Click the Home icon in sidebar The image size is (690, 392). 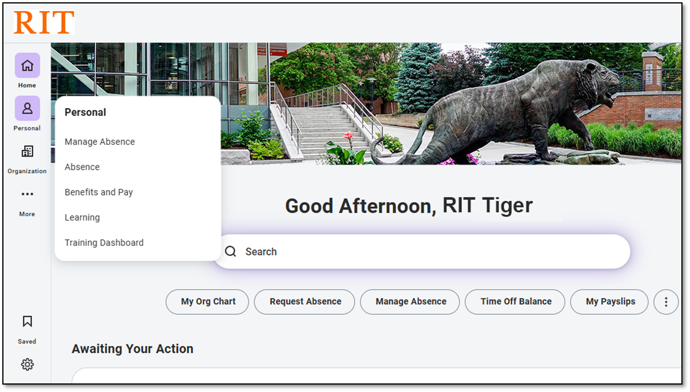[x=27, y=66]
